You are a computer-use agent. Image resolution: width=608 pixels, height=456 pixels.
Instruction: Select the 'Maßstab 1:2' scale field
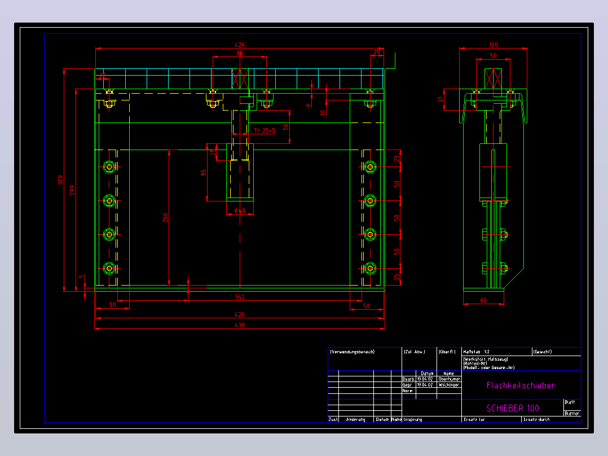476,352
